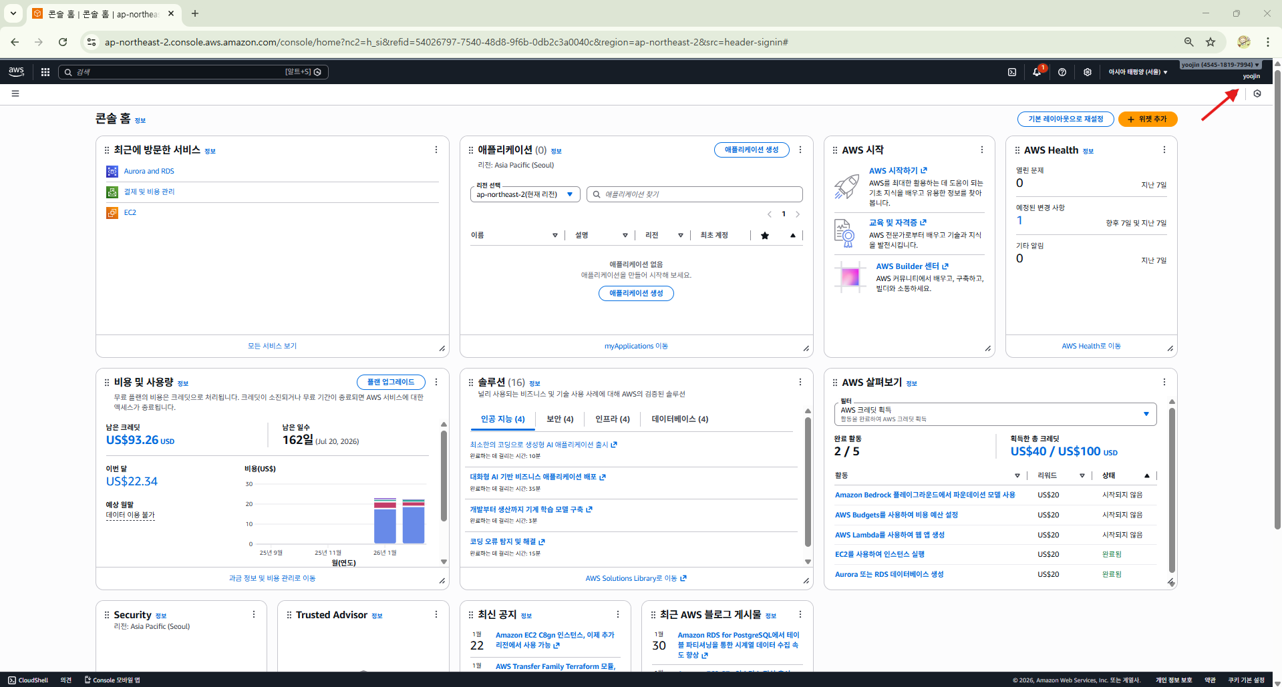
Task: Click the 솔루션 widget vertical scrollbar
Action: 808,481
